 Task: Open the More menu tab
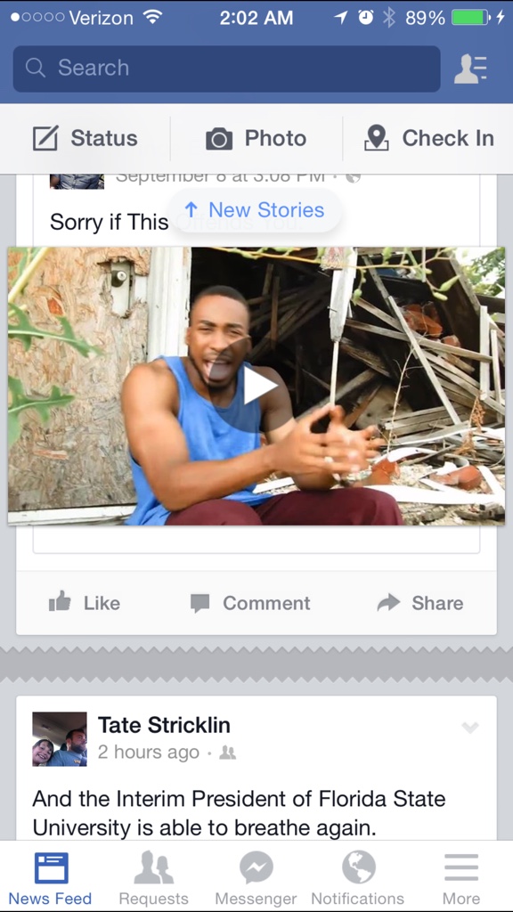(461, 878)
